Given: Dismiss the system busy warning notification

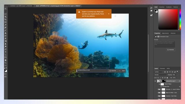Looking at the screenshot, I should point(109,14).
